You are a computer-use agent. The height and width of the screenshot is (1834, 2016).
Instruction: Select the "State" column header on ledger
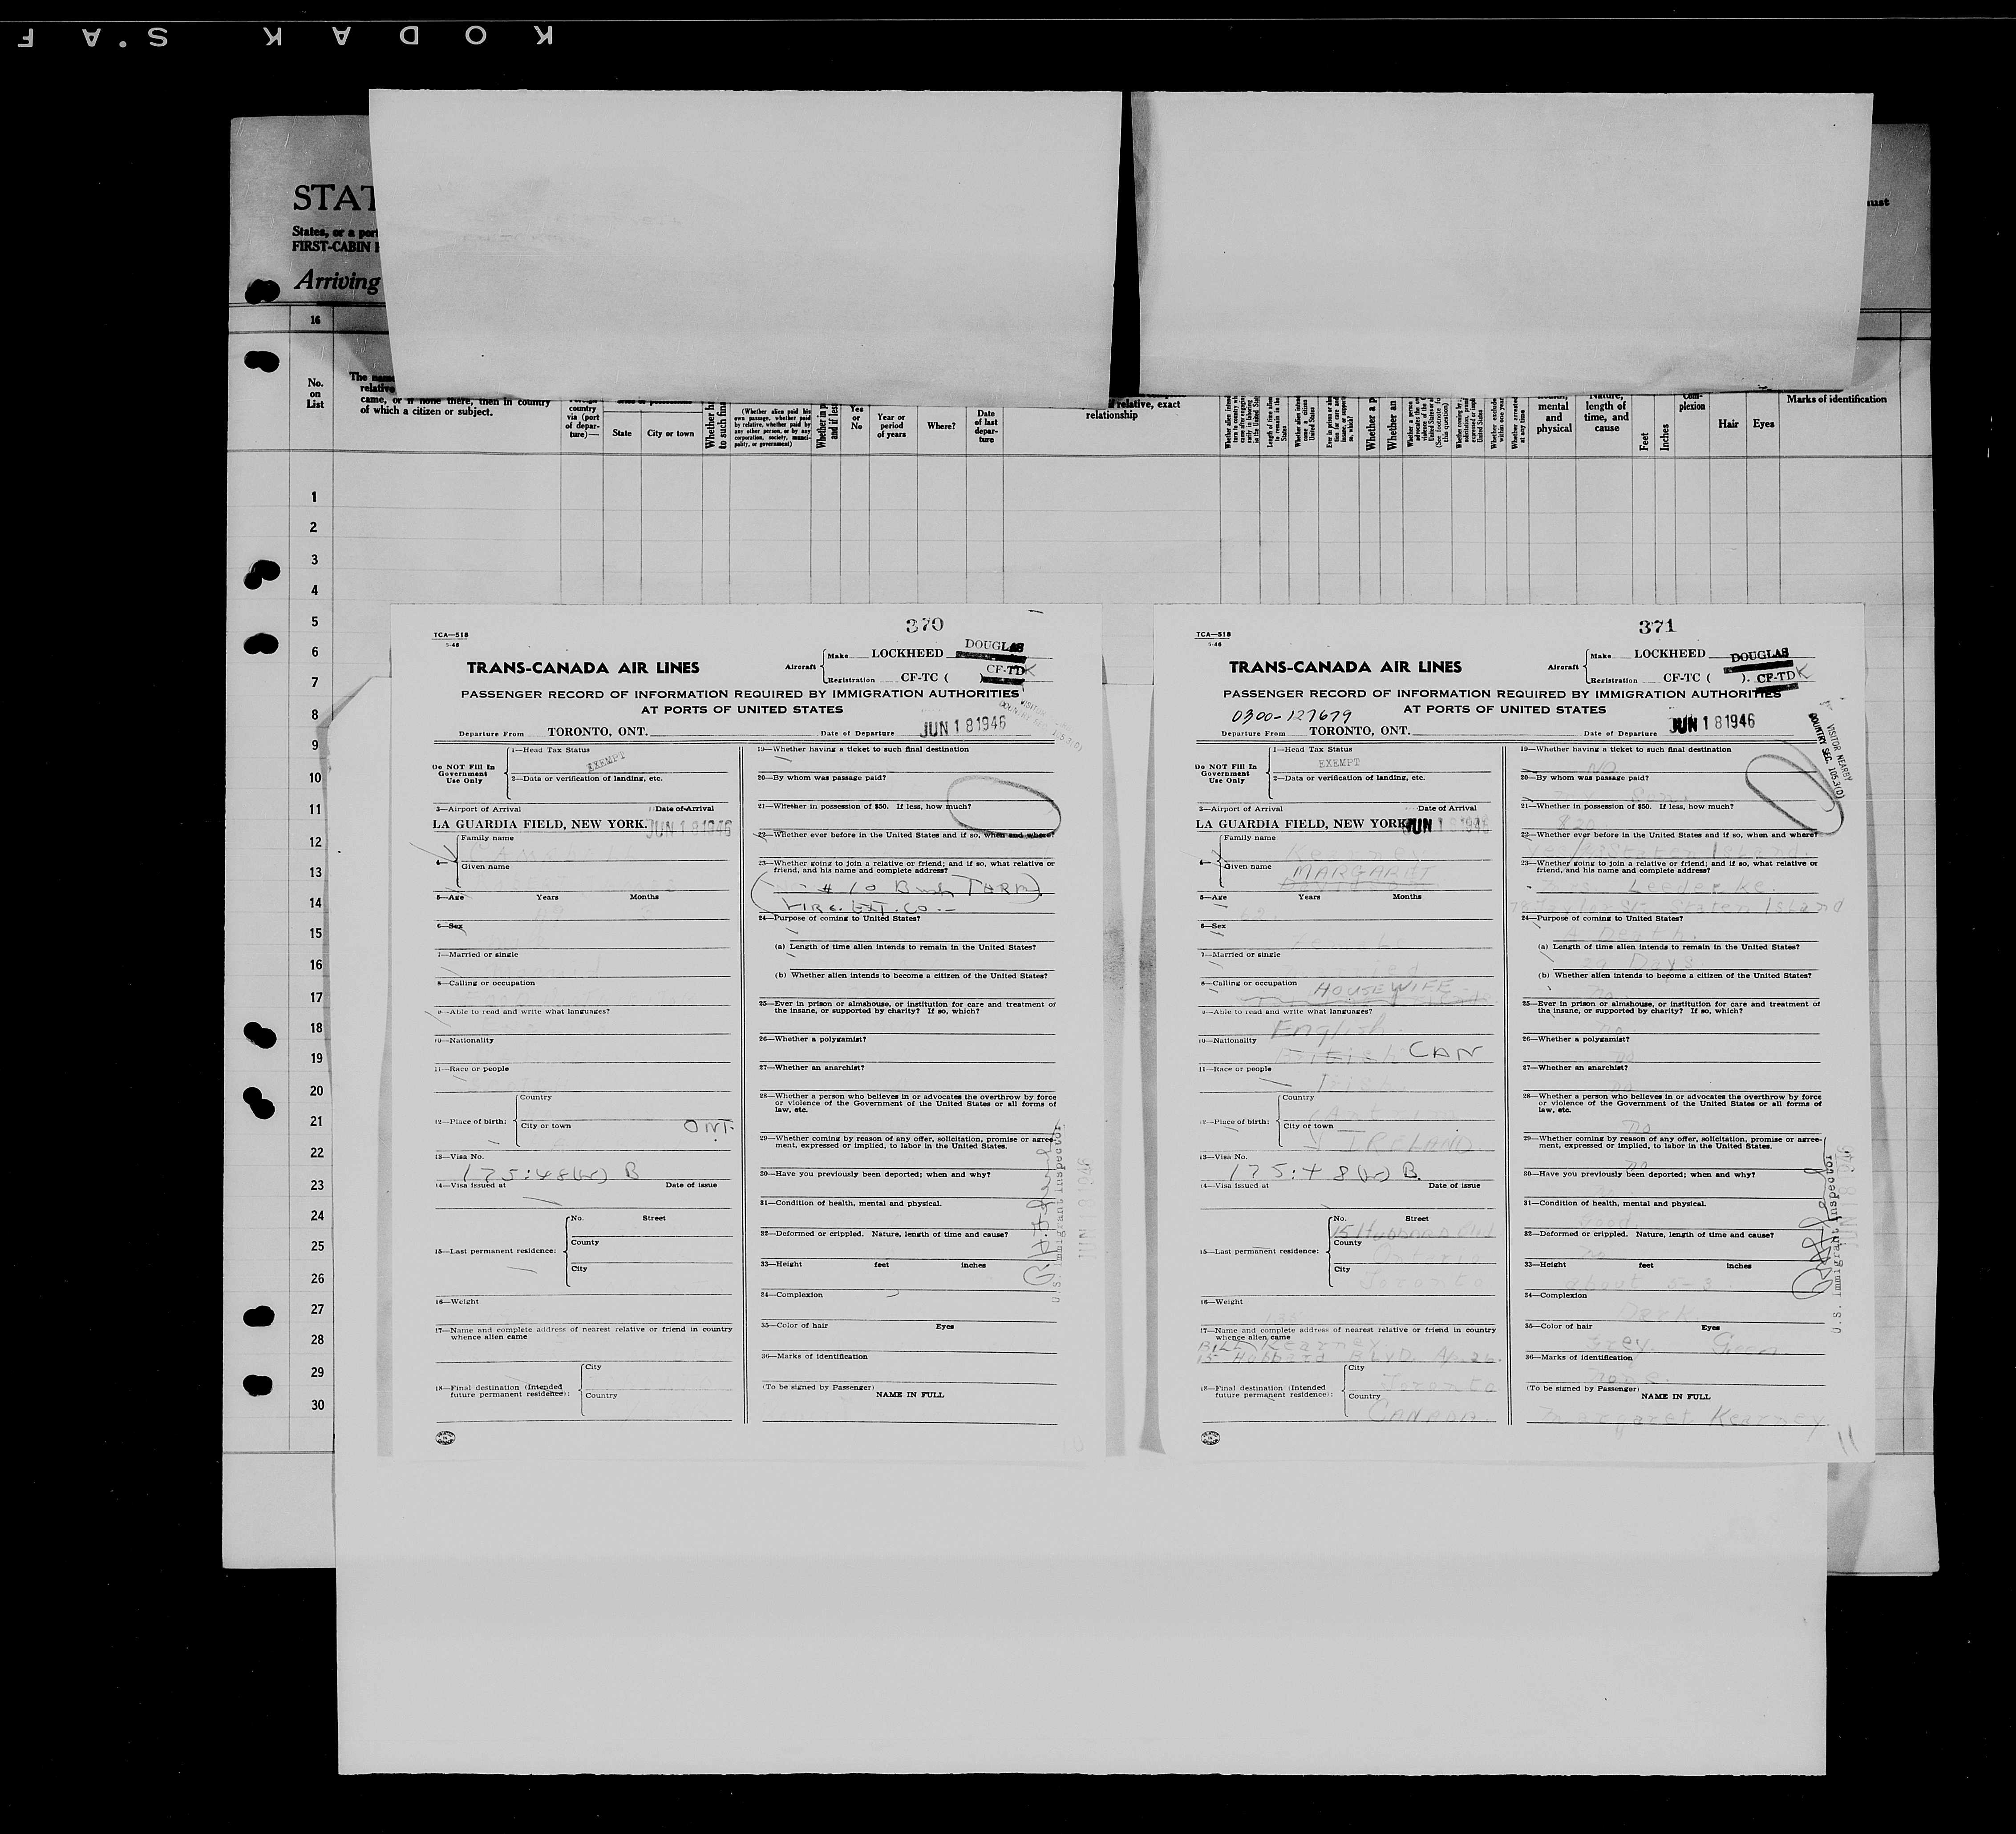622,433
